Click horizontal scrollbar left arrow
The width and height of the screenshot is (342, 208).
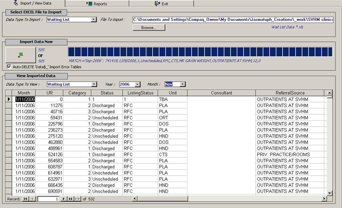click(135, 198)
